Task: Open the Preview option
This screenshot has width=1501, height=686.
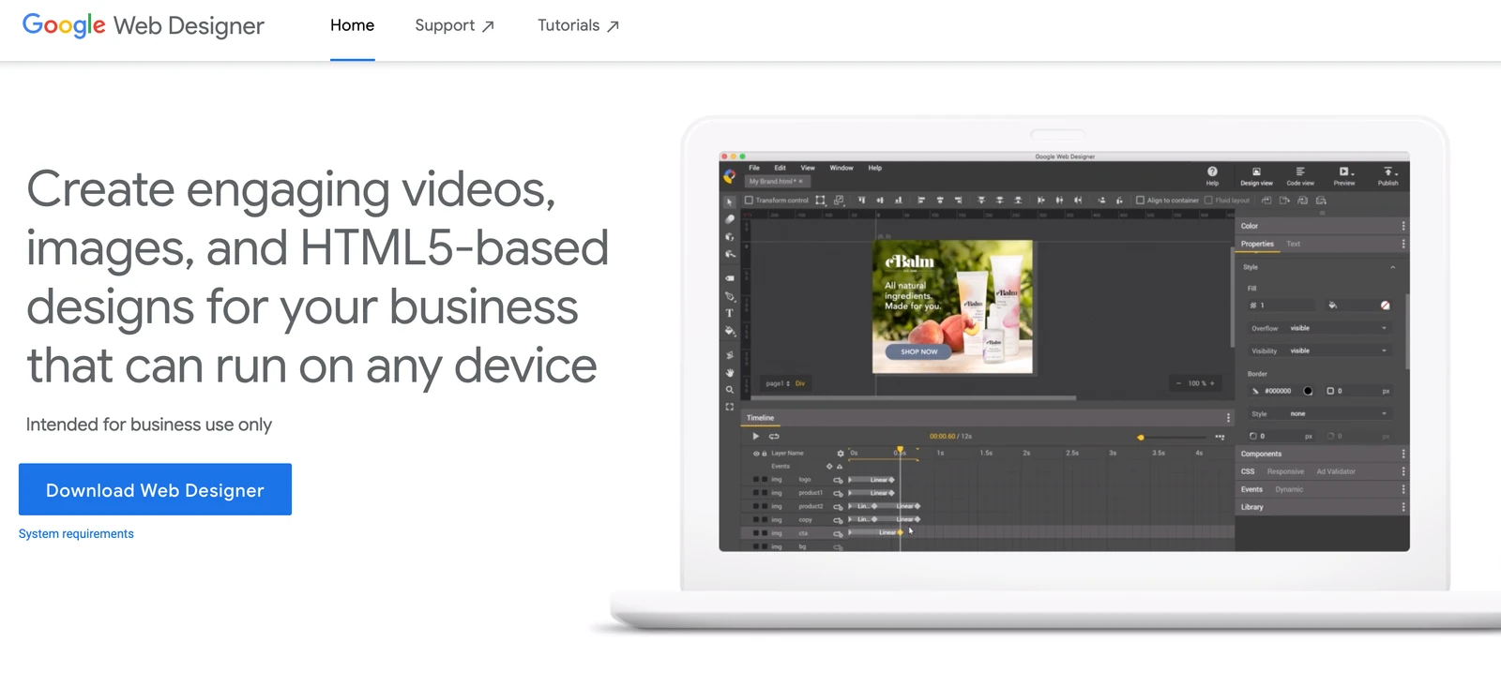Action: tap(1344, 176)
